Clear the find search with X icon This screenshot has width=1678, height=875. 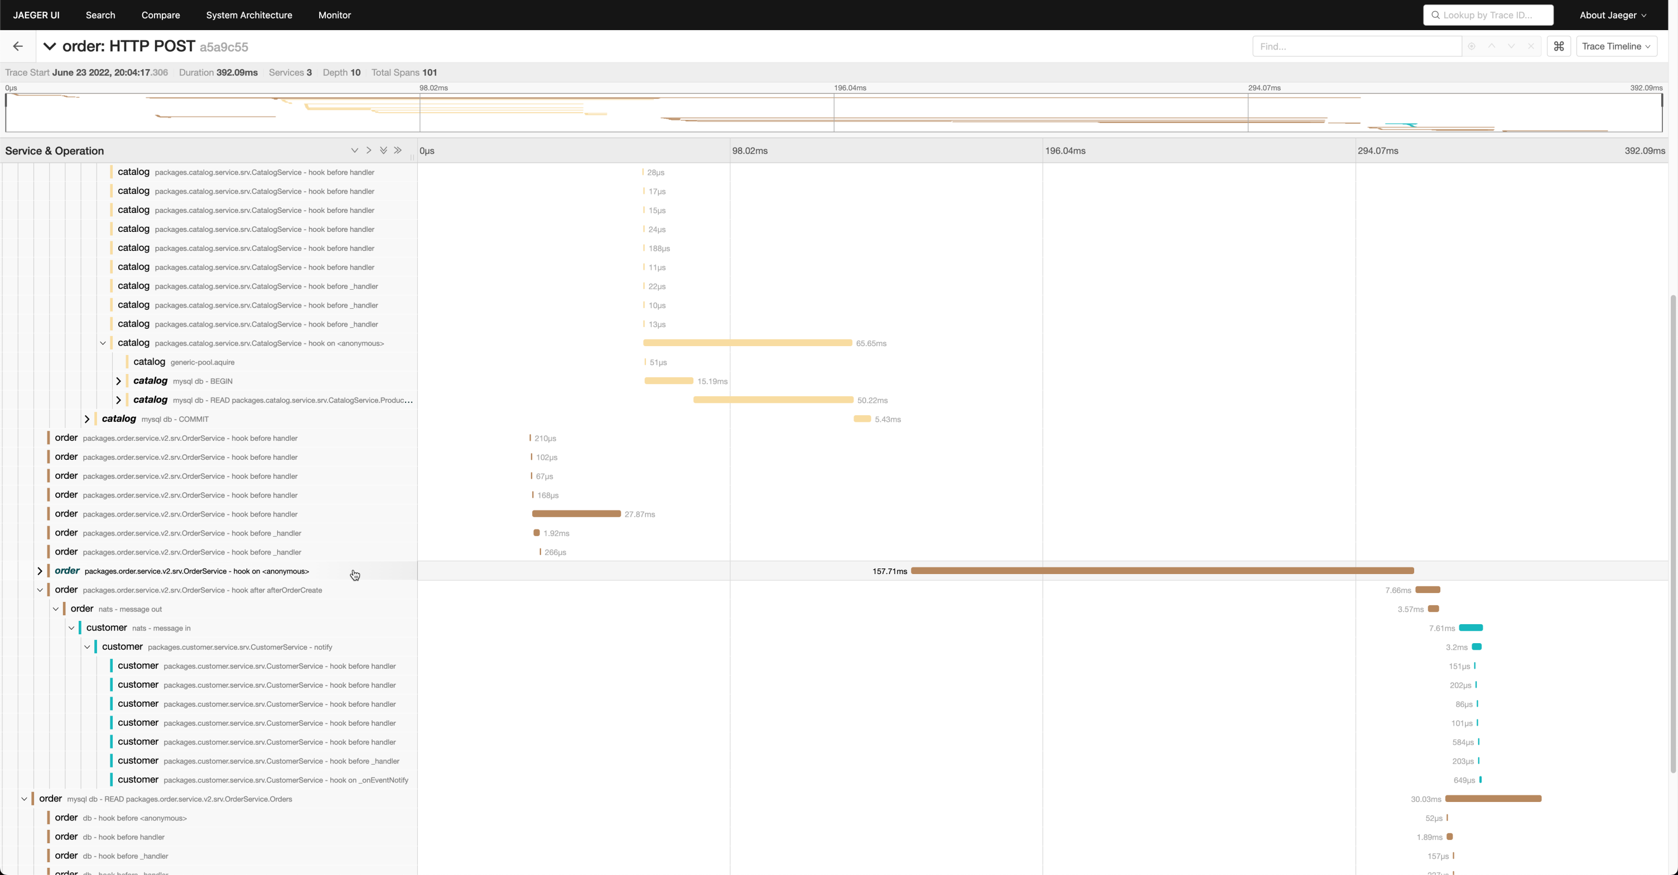tap(1531, 46)
